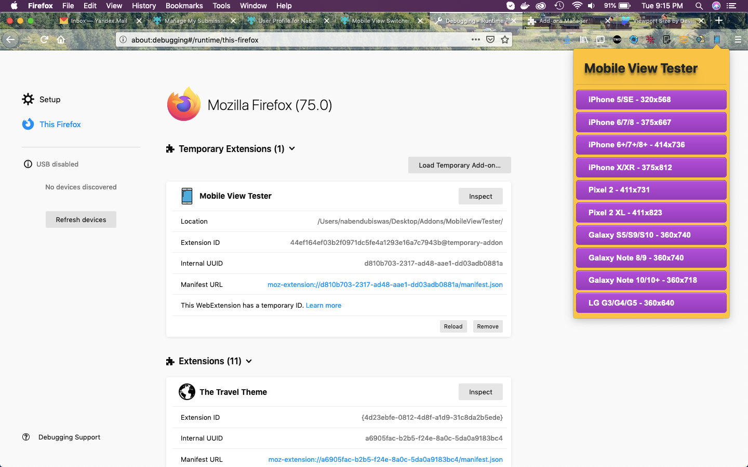Image resolution: width=748 pixels, height=467 pixels.
Task: Show sidebars using the sidebar icon
Action: (x=600, y=39)
